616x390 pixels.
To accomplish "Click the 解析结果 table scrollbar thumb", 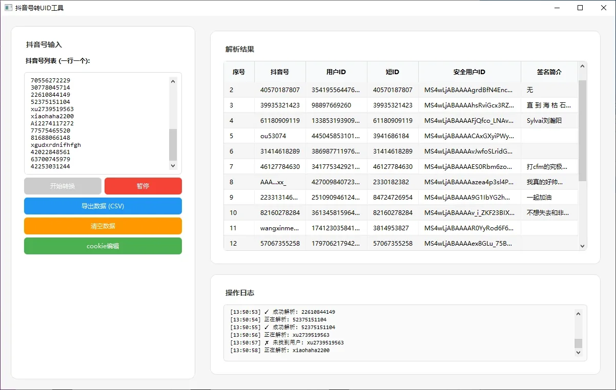I will 582,130.
